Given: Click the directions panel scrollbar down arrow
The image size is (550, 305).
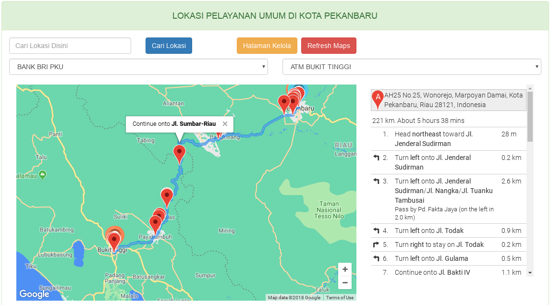Looking at the screenshot, I should click(530, 273).
